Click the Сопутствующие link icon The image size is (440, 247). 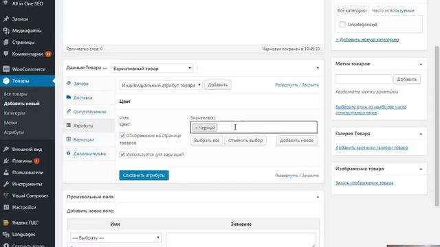69,111
